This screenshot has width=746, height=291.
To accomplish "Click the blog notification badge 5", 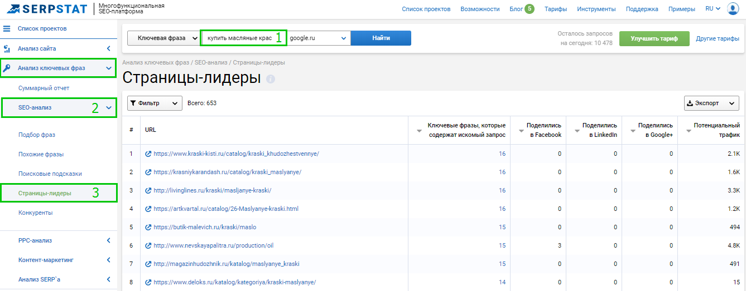I will pyautogui.click(x=529, y=9).
